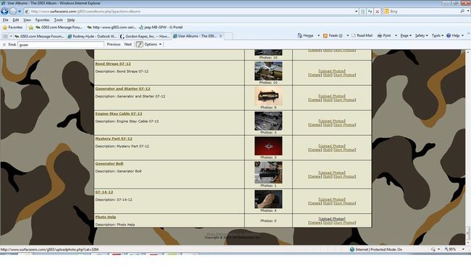
Task: Click the Favorites star icon
Action: (x=5, y=27)
